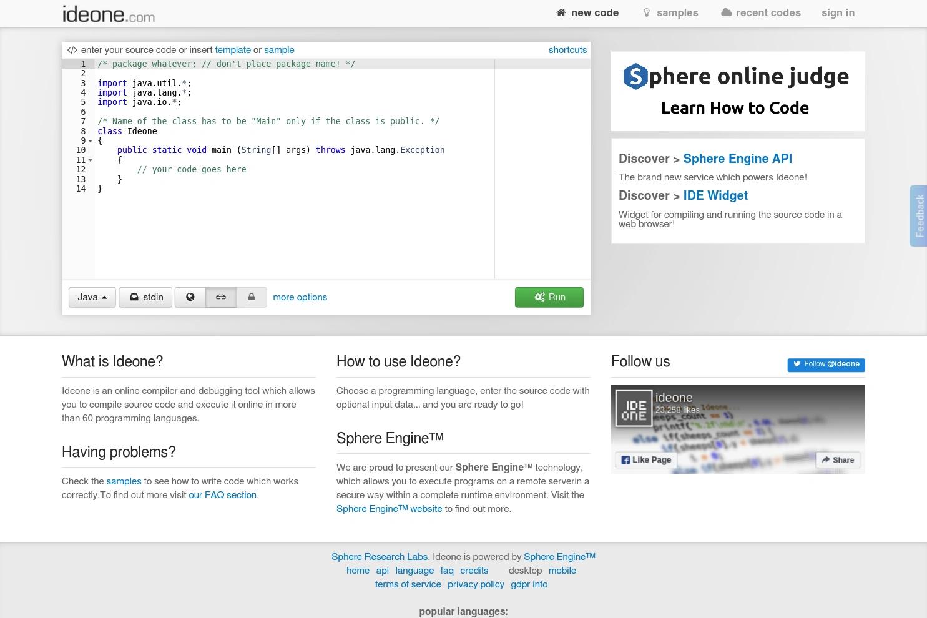Open the recent codes menu item
This screenshot has width=927, height=618.
tap(761, 13)
